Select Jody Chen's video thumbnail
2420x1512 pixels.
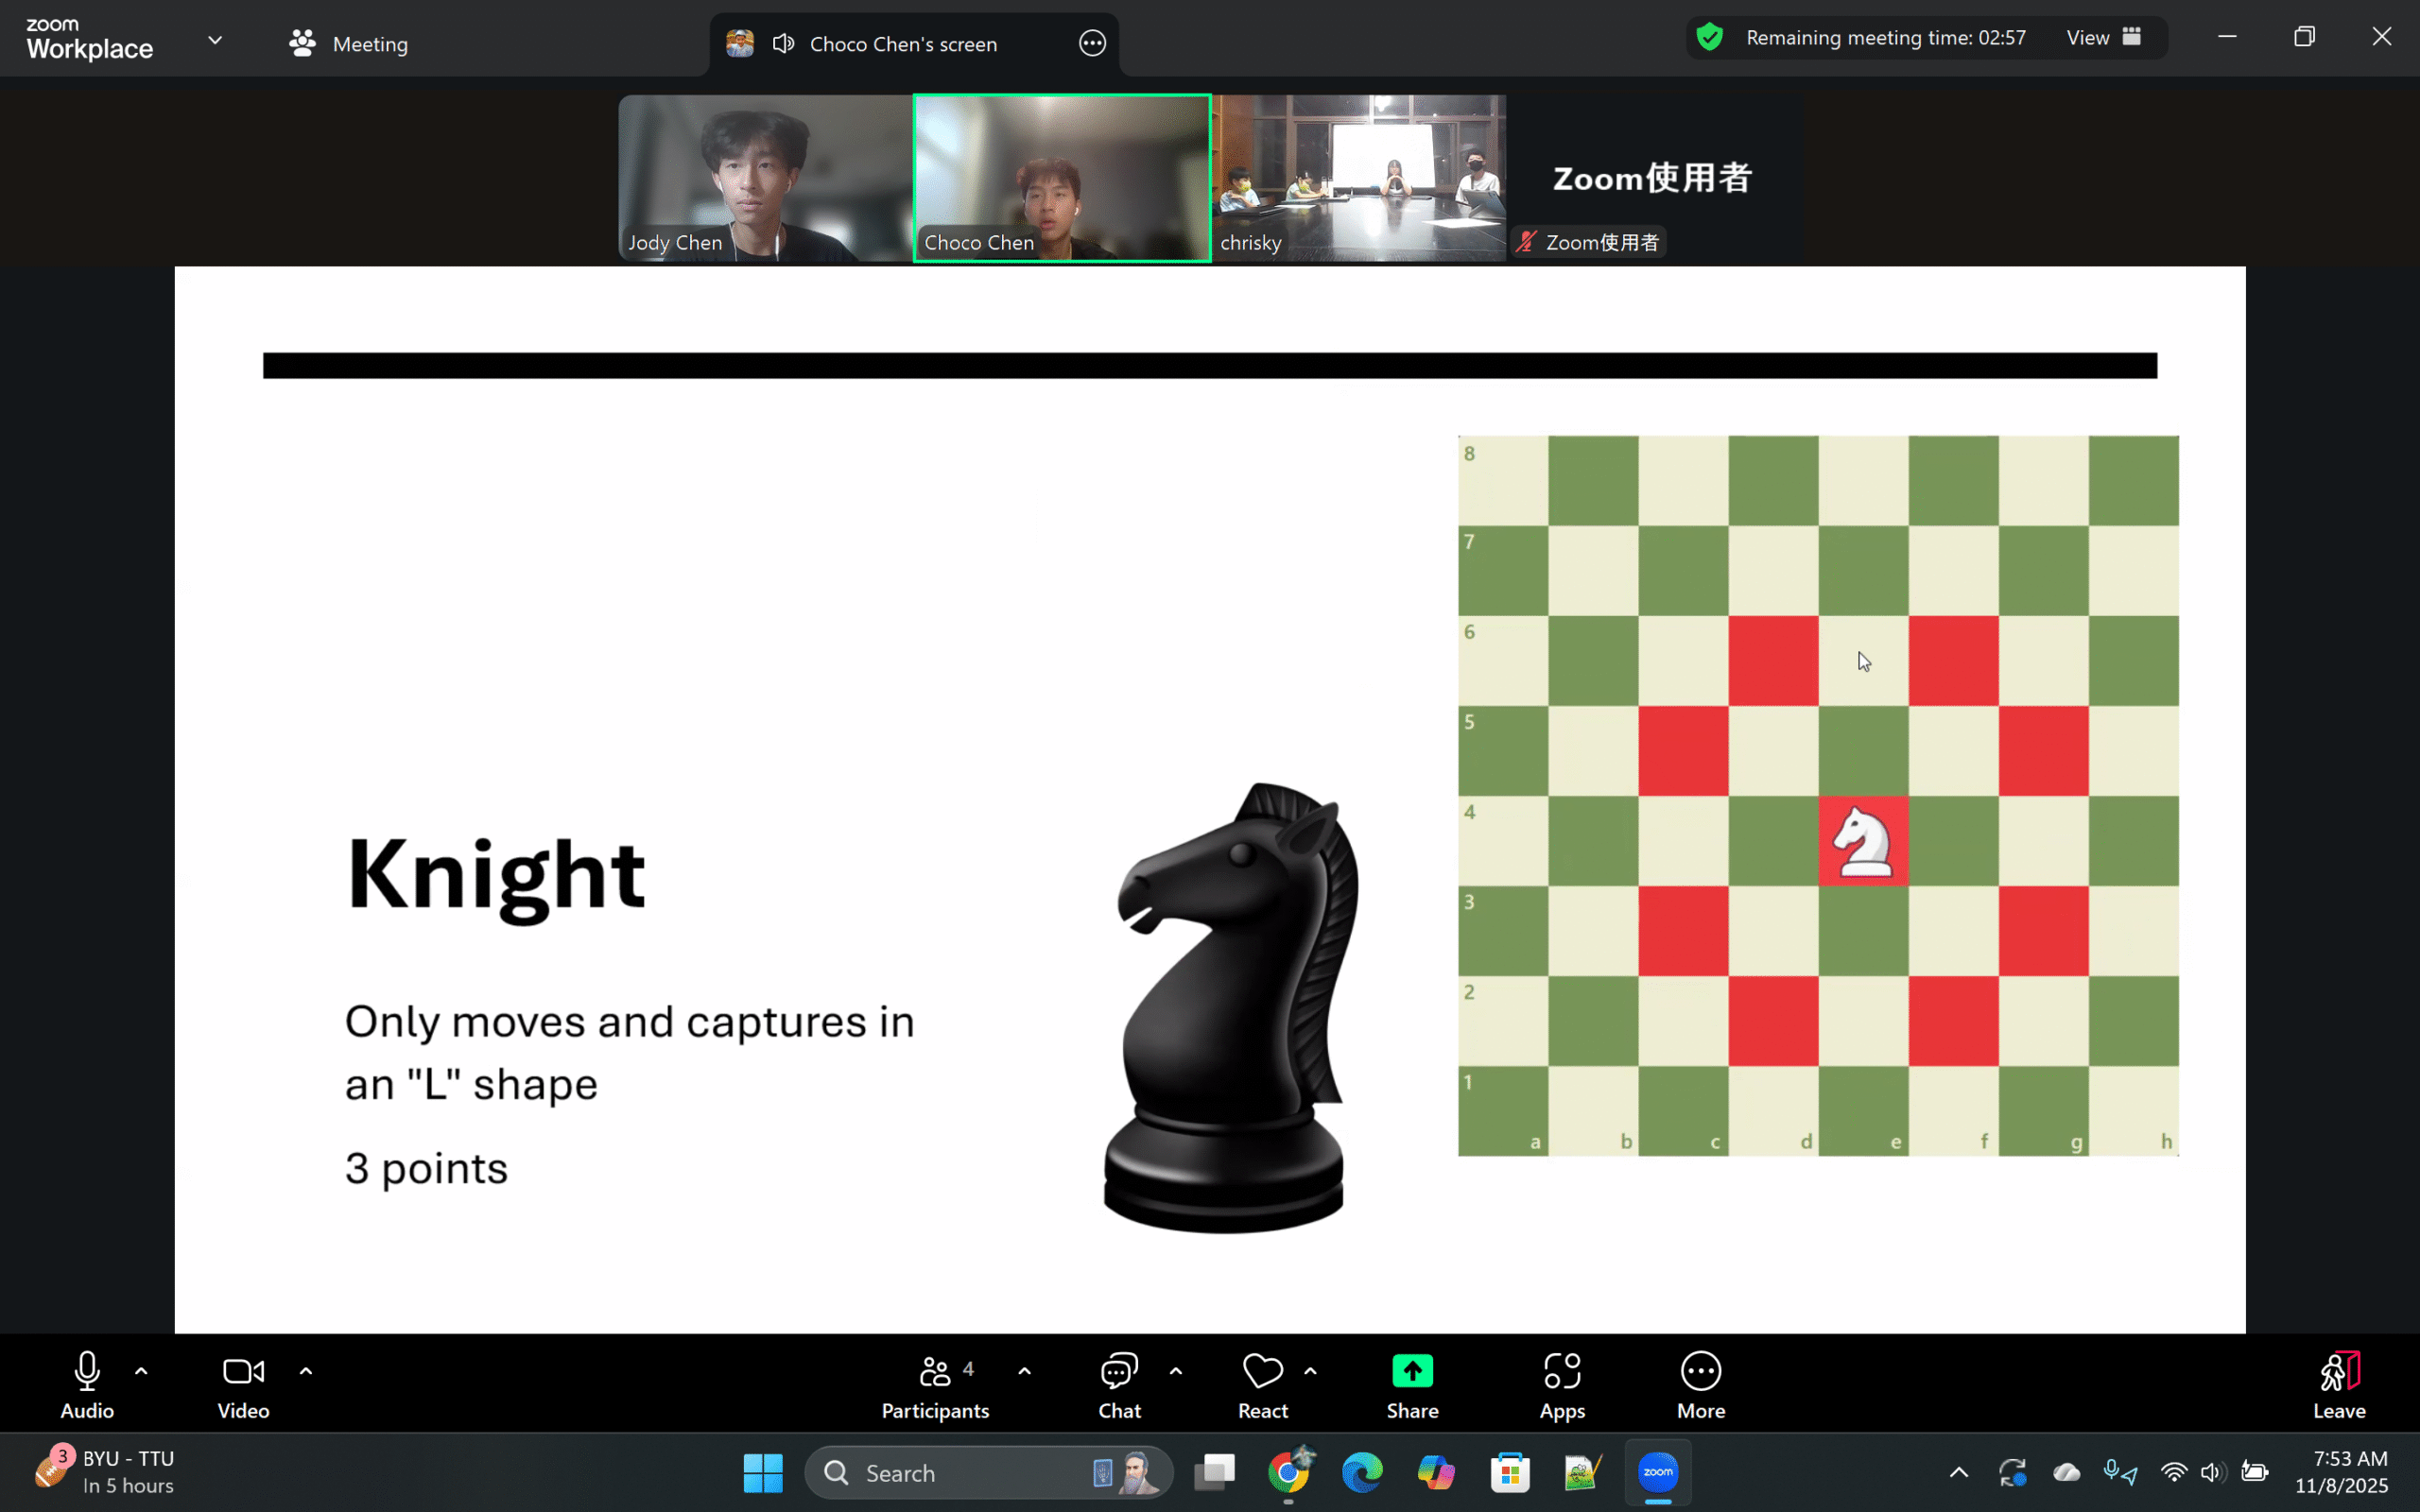(765, 178)
